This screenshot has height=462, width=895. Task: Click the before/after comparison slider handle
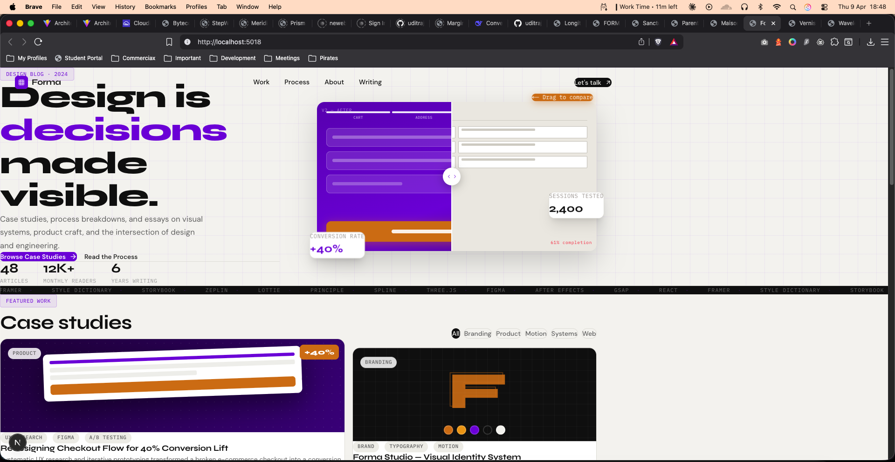(451, 177)
